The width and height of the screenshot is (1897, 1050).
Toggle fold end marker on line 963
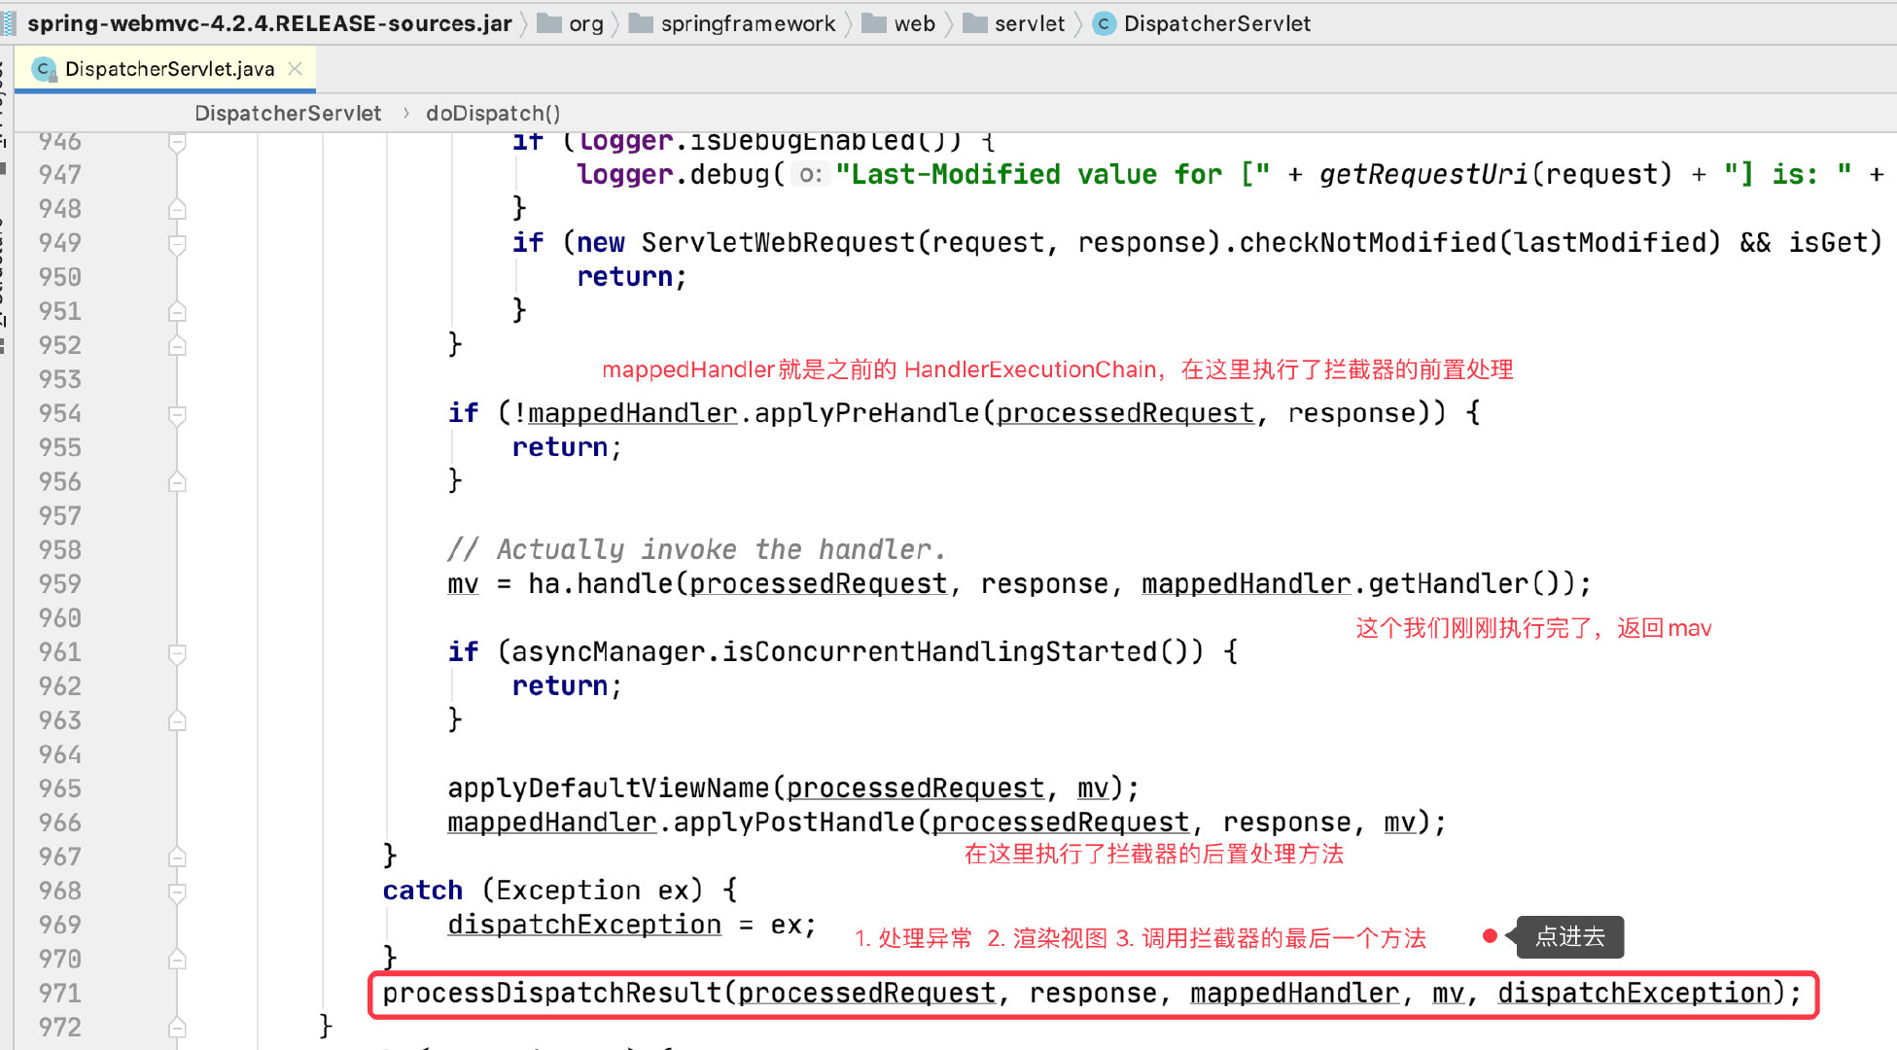pyautogui.click(x=177, y=720)
